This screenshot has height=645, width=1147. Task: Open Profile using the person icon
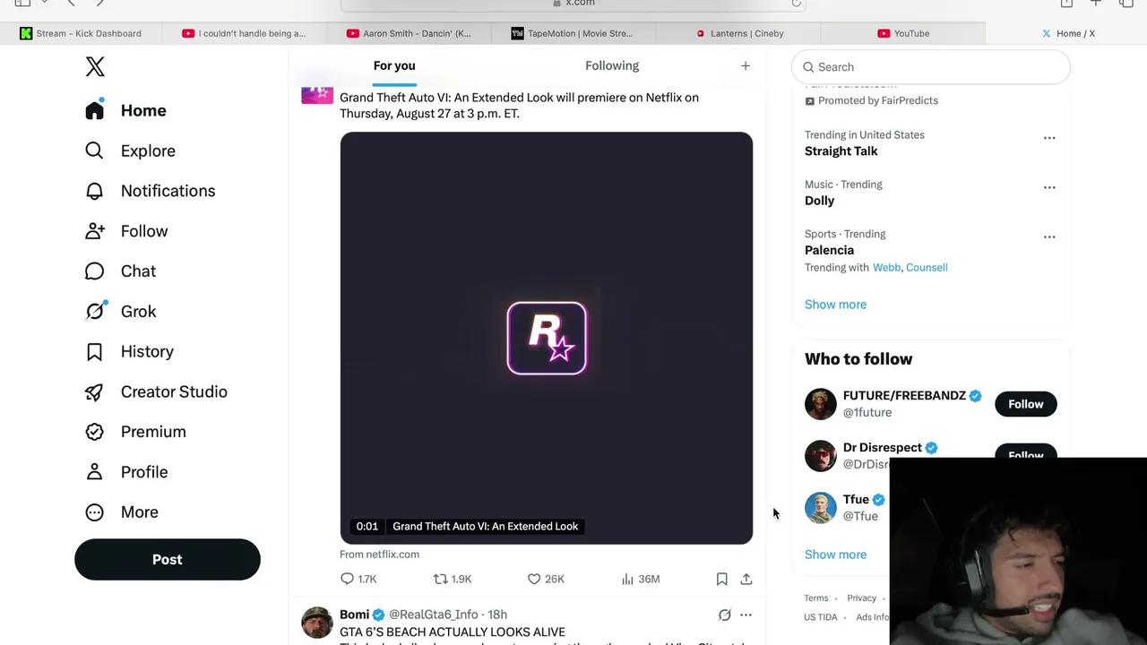[x=94, y=472]
